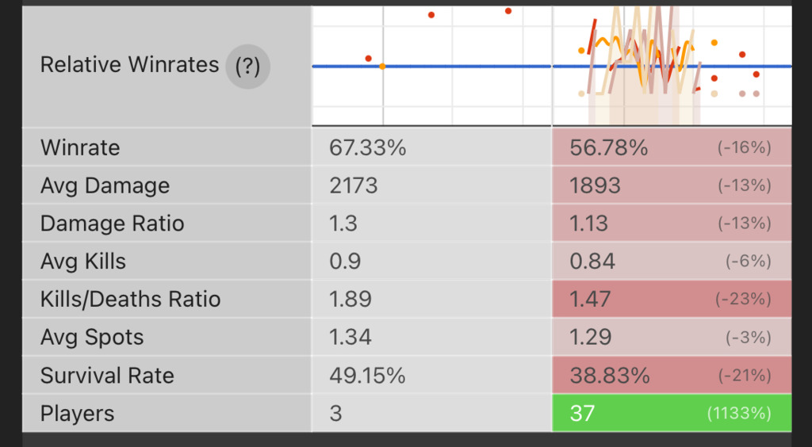This screenshot has height=447, width=812.
Task: Select the Survival Rate row label
Action: (107, 376)
